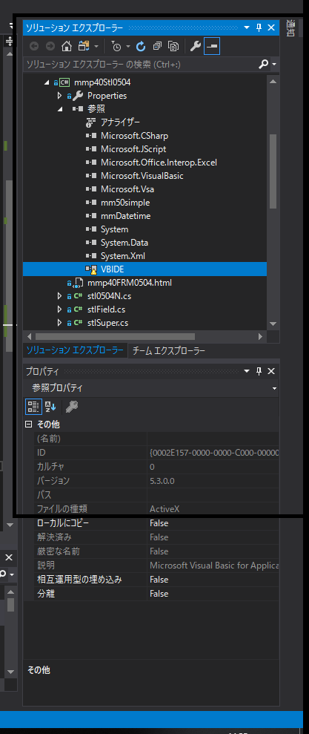Expand the stlSuper.cs file node

click(x=59, y=323)
